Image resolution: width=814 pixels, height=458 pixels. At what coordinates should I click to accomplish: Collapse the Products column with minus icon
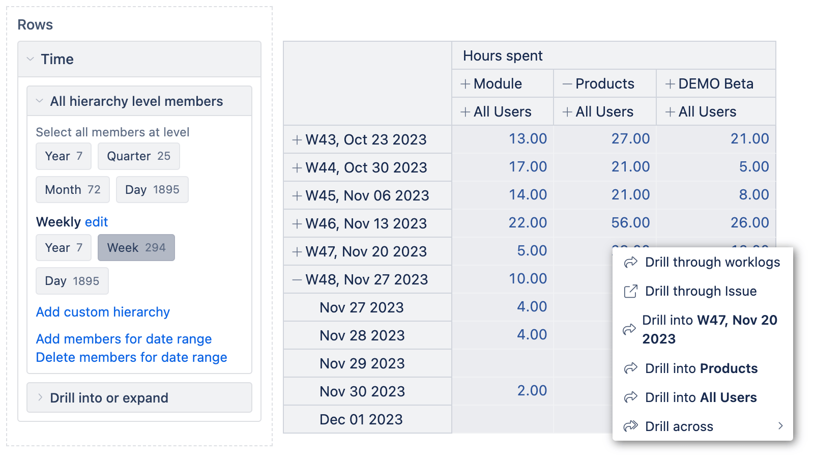tap(567, 84)
